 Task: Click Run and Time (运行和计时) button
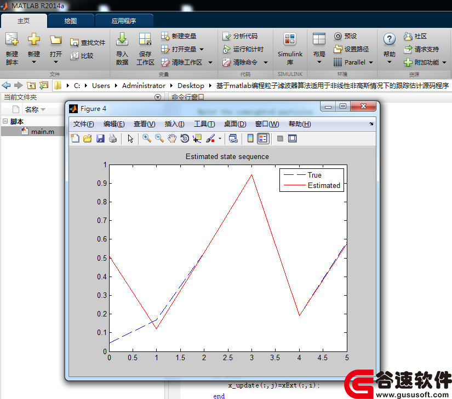(x=243, y=49)
